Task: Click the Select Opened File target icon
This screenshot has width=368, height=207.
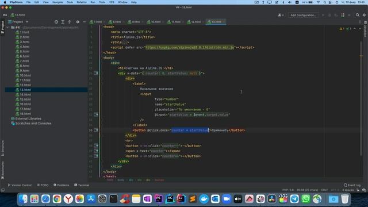Action: tap(56, 22)
